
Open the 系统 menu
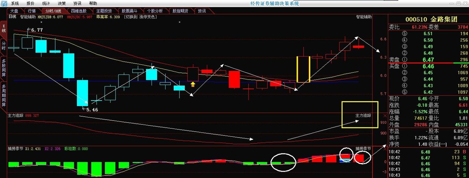(15, 3)
